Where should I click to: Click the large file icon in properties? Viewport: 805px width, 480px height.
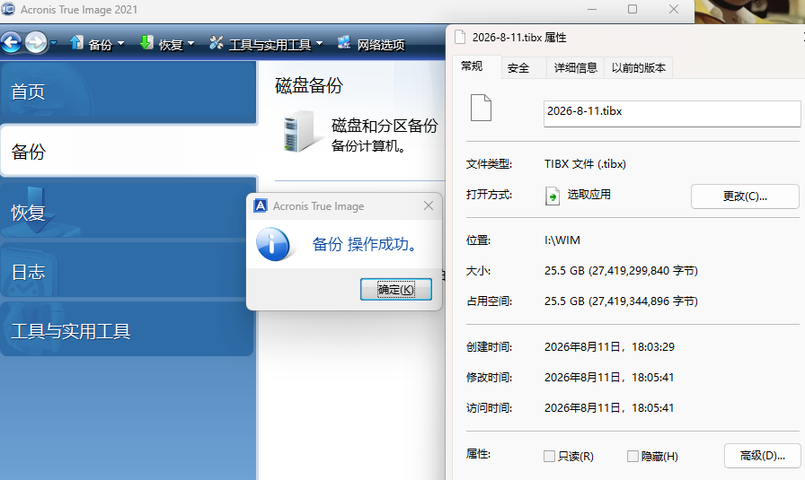click(x=481, y=108)
